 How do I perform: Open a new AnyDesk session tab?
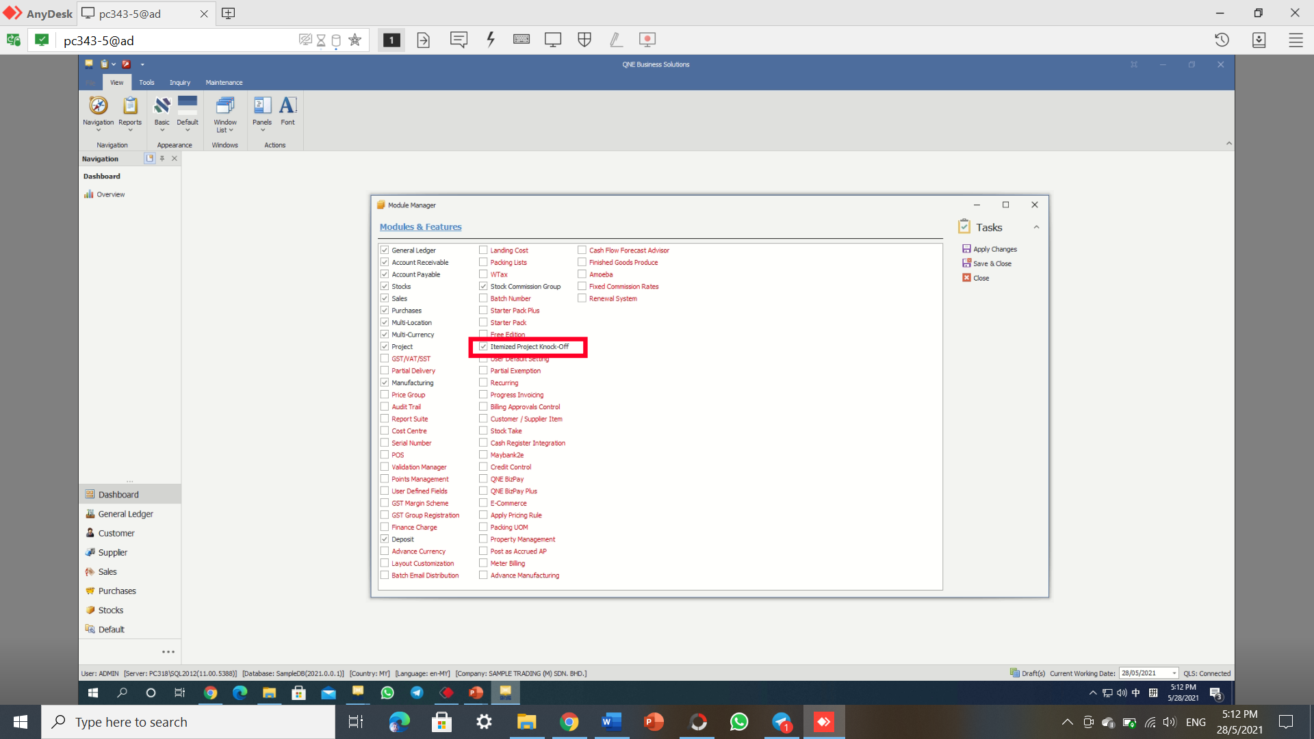(x=229, y=14)
